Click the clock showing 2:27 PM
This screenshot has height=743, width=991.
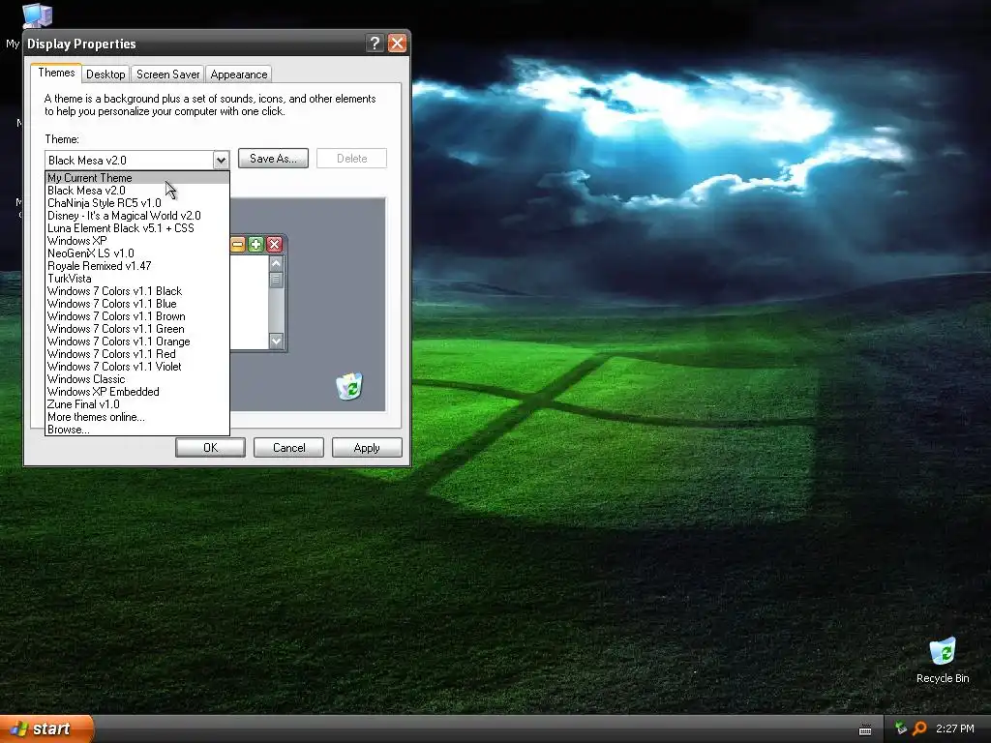(955, 728)
